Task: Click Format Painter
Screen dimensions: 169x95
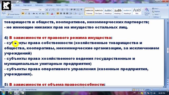Action: (x=13, y=14)
